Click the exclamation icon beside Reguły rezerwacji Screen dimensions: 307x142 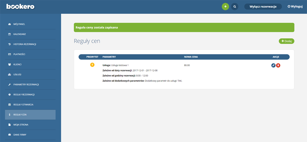click(9, 95)
